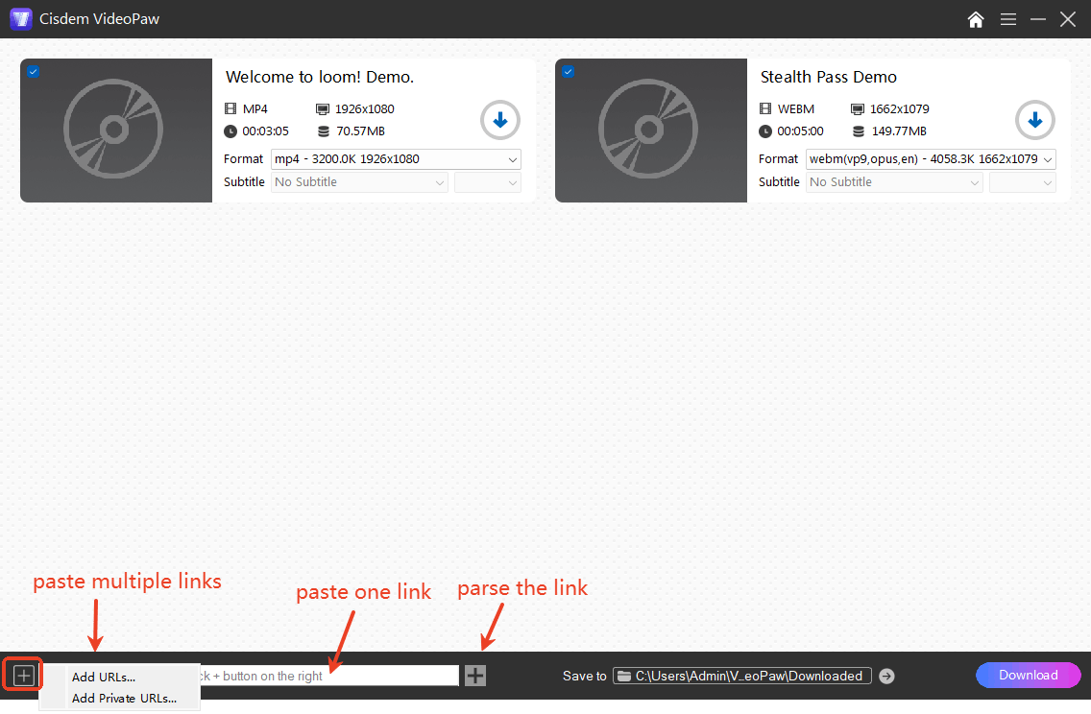Open format dropdown webm(vp9,opus,en) - 4058.3K
The height and width of the screenshot is (714, 1091).
coord(931,159)
